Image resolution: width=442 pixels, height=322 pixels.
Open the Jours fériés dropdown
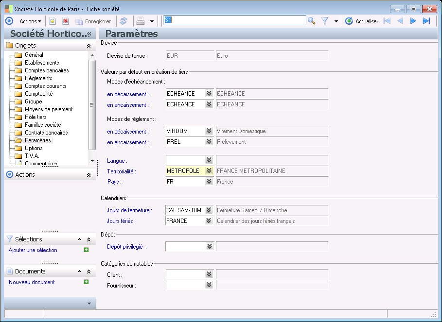coord(209,221)
